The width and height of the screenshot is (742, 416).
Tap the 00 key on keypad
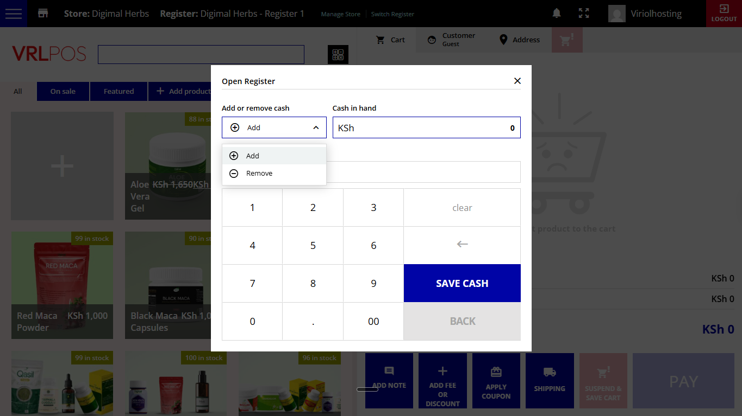tap(373, 321)
